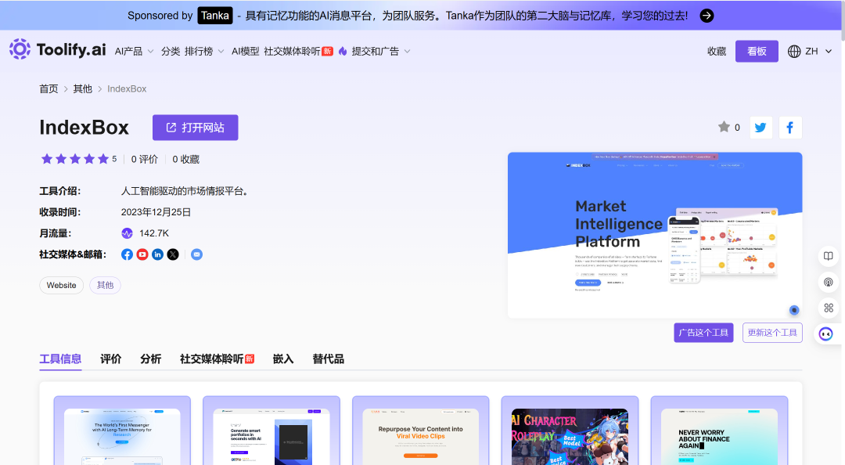Image resolution: width=845 pixels, height=465 pixels.
Task: Open the AI模型 menu item
Action: (x=245, y=51)
